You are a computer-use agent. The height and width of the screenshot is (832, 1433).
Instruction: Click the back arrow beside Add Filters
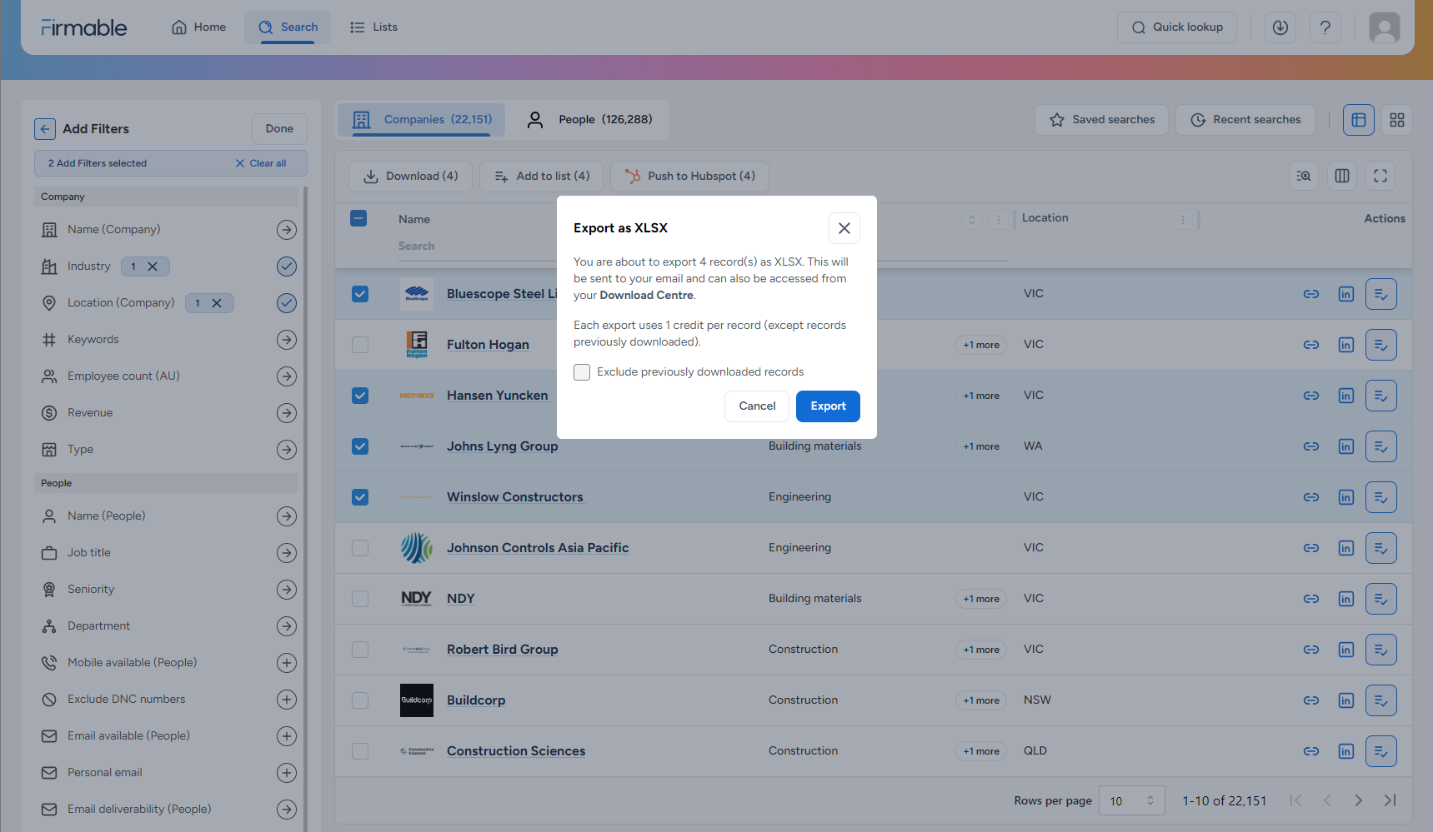pos(45,129)
